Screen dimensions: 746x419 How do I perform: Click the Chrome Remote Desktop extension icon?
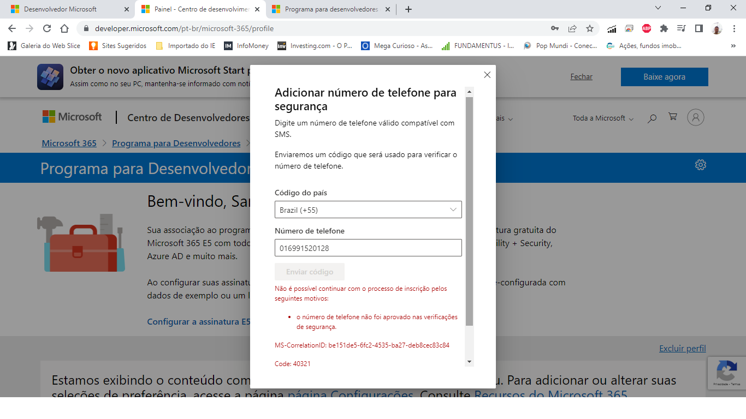pos(629,28)
